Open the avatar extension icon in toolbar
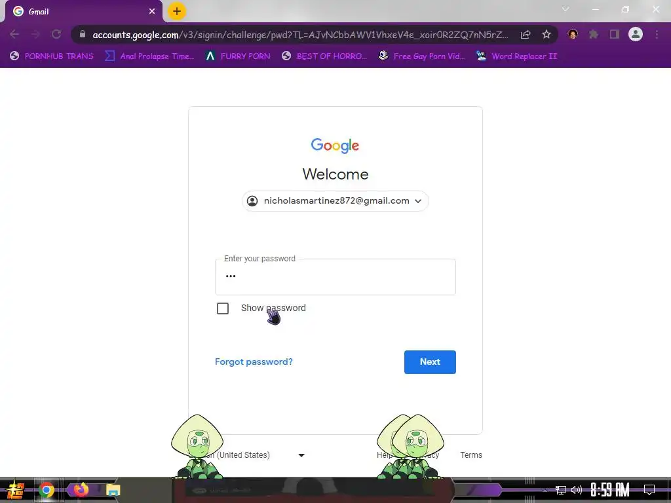 [x=573, y=34]
